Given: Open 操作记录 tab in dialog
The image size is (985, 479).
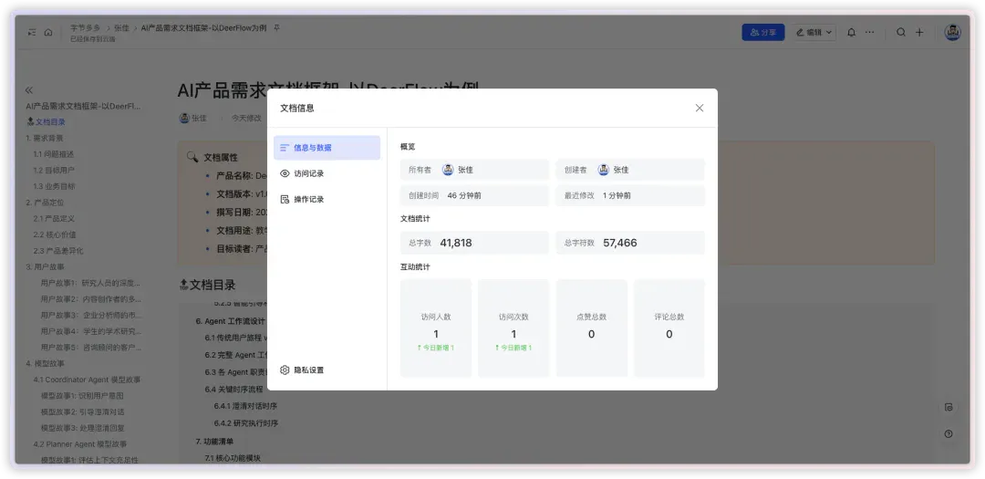Looking at the screenshot, I should 327,199.
